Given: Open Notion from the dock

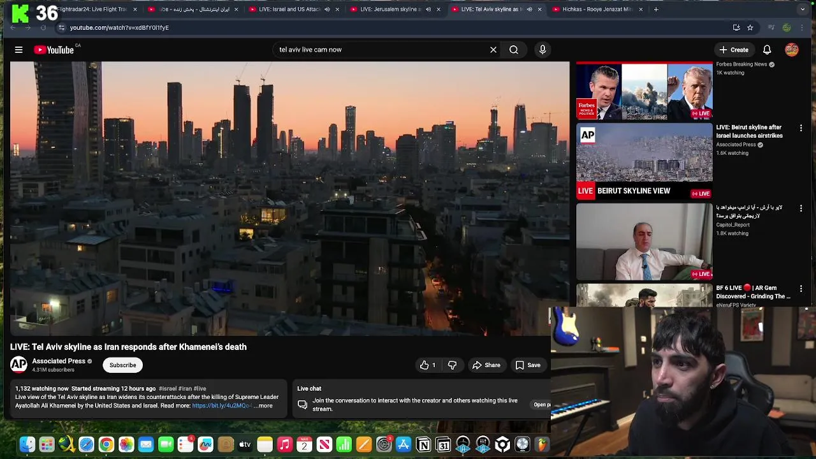Looking at the screenshot, I should click(x=423, y=444).
